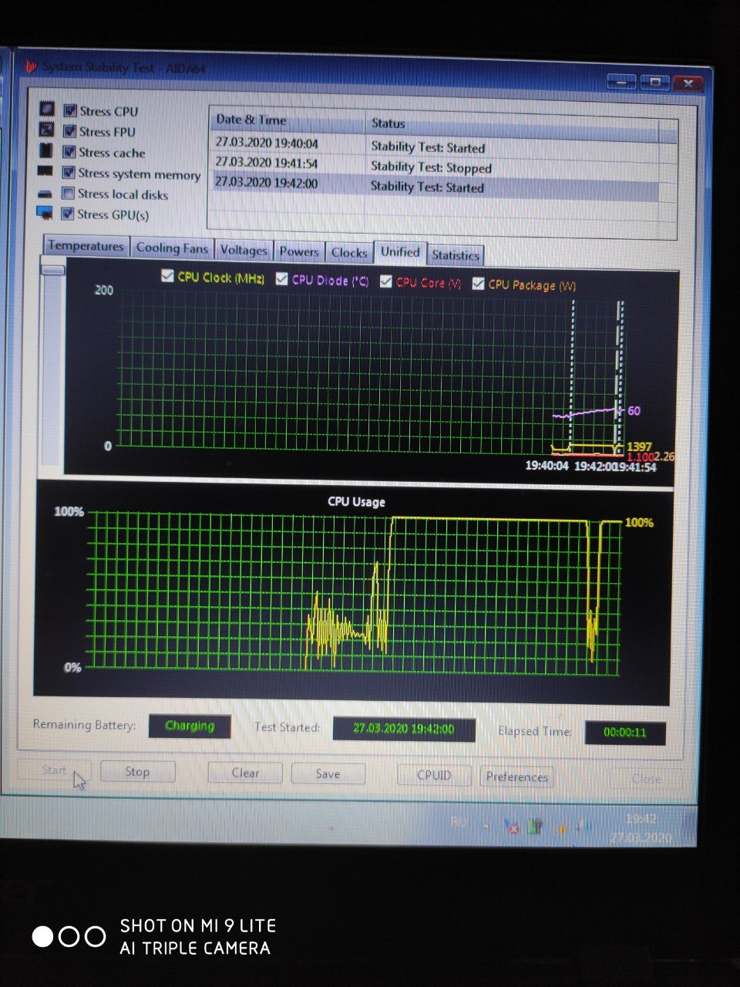The image size is (740, 987).
Task: Open the Statistics tab
Action: [456, 255]
